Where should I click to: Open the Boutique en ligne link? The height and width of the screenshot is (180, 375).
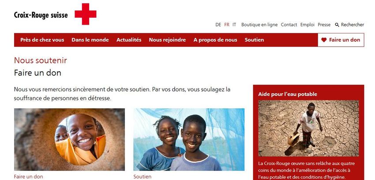click(259, 25)
